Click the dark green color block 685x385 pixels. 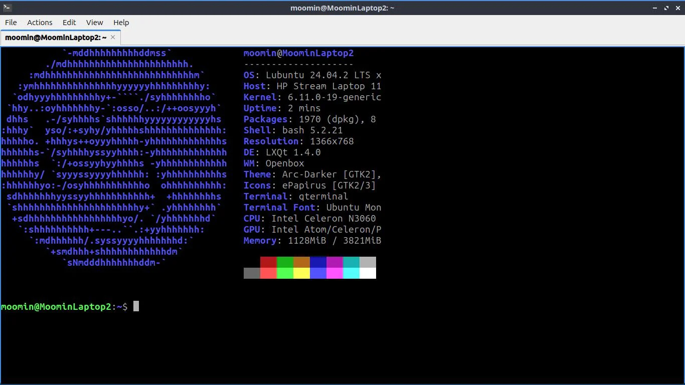(x=285, y=262)
